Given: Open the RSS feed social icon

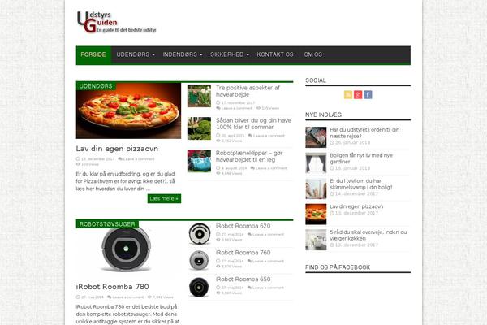Looking at the screenshot, I should [348, 94].
